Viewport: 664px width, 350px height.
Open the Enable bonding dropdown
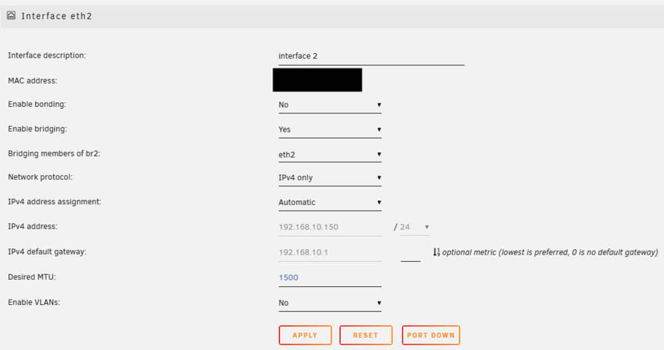tap(330, 105)
